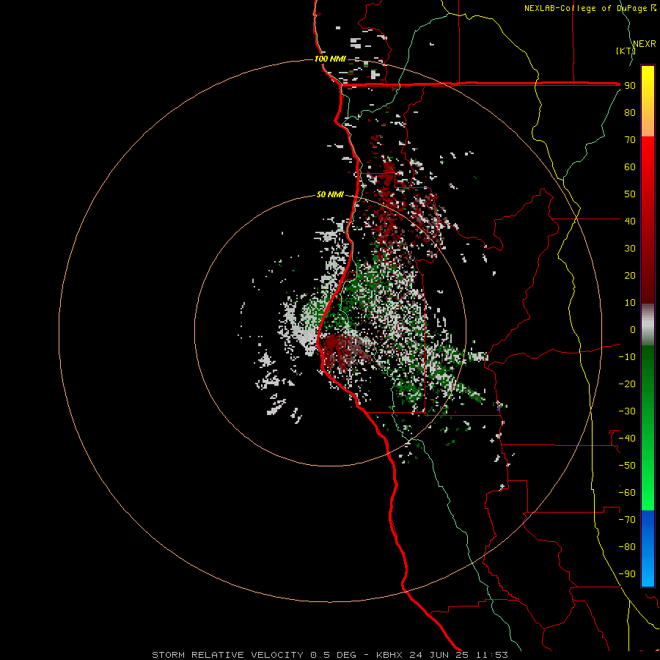The image size is (660, 660).
Task: Select the -30 knot scale label
Action: [627, 411]
